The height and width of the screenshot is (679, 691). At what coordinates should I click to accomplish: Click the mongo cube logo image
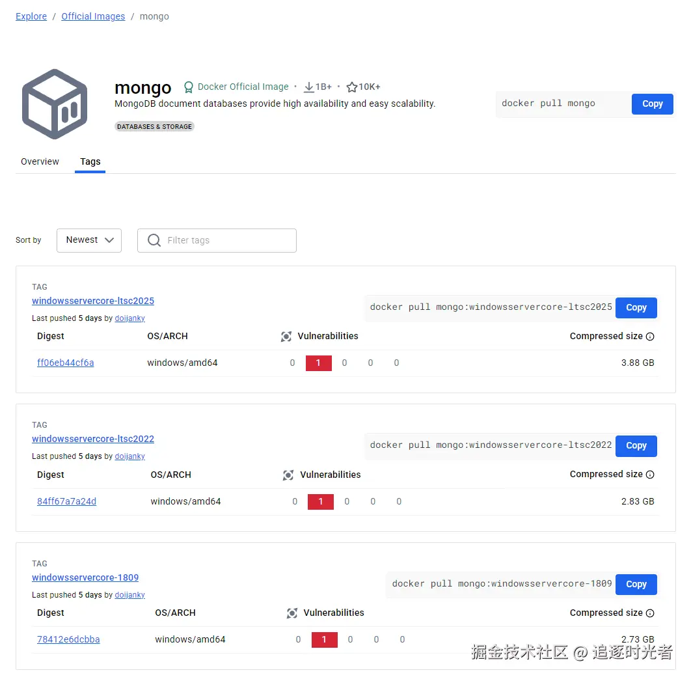point(55,104)
